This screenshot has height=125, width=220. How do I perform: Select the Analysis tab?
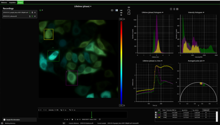[x=20, y=3]
